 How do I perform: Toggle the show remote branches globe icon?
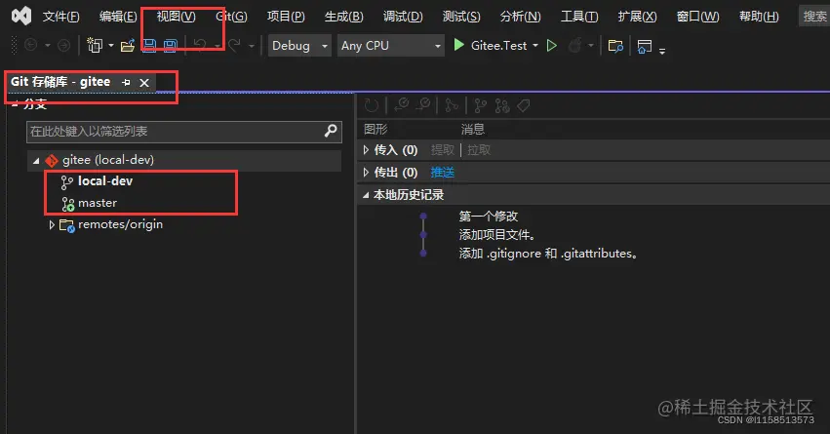coord(502,106)
